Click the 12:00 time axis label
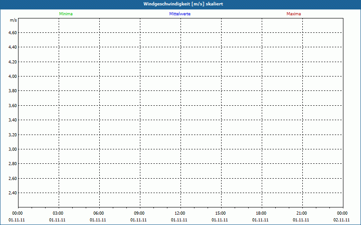 point(180,213)
